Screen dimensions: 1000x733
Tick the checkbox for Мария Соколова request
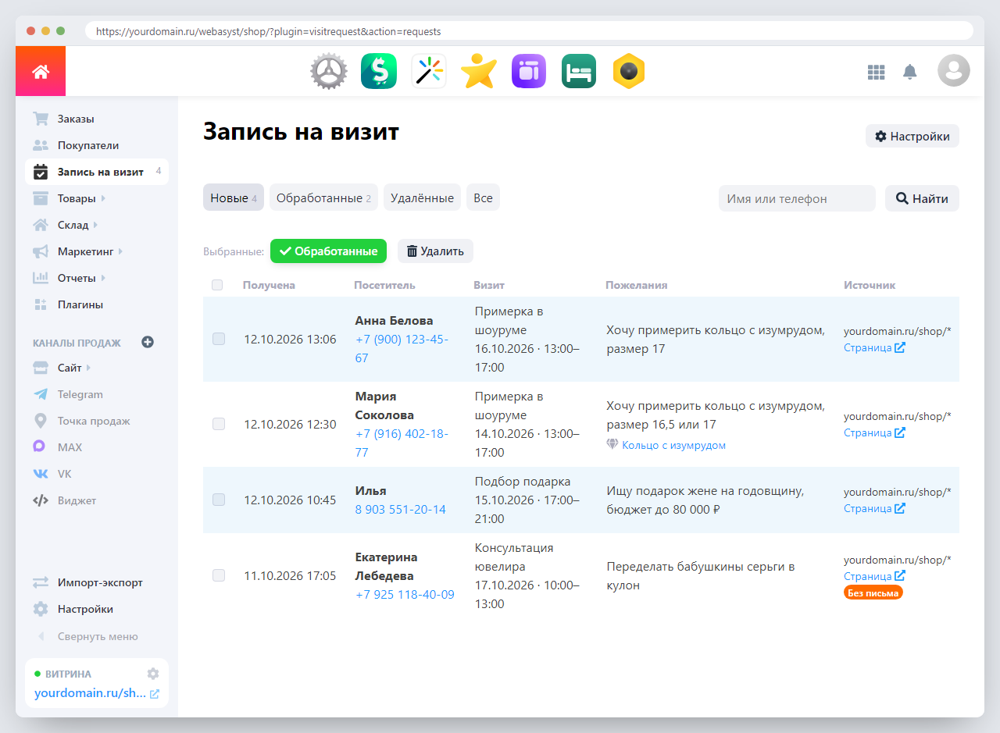tap(219, 424)
